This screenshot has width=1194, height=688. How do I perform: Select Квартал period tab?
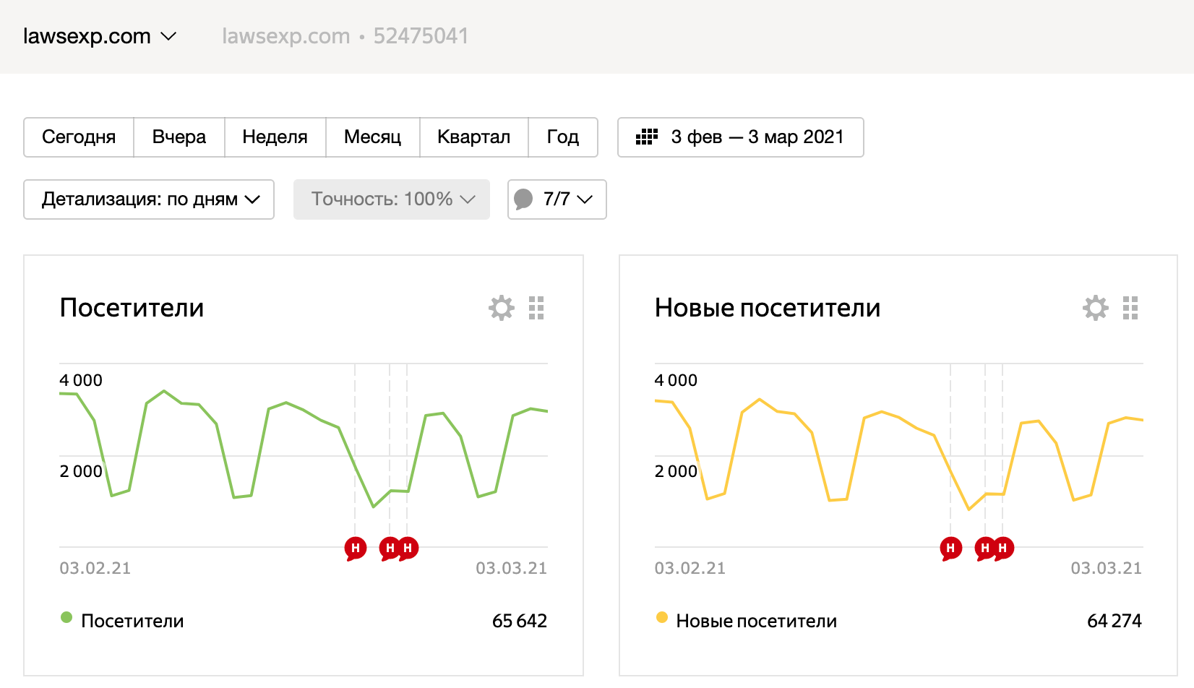[474, 137]
